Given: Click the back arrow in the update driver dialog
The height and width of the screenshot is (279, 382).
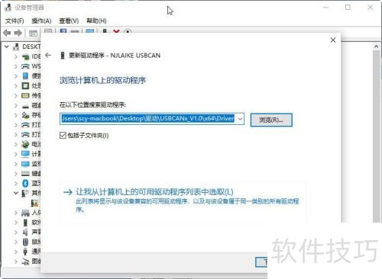Looking at the screenshot, I should [48, 55].
